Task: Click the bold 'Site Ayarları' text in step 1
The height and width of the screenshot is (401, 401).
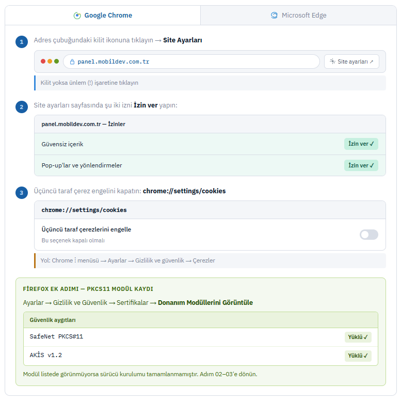Action: click(x=183, y=40)
